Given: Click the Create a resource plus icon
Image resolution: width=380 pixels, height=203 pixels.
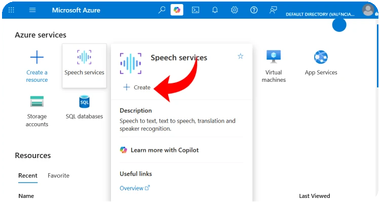Looking at the screenshot, I should (x=37, y=57).
